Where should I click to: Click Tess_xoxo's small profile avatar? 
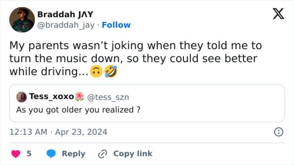[21, 97]
